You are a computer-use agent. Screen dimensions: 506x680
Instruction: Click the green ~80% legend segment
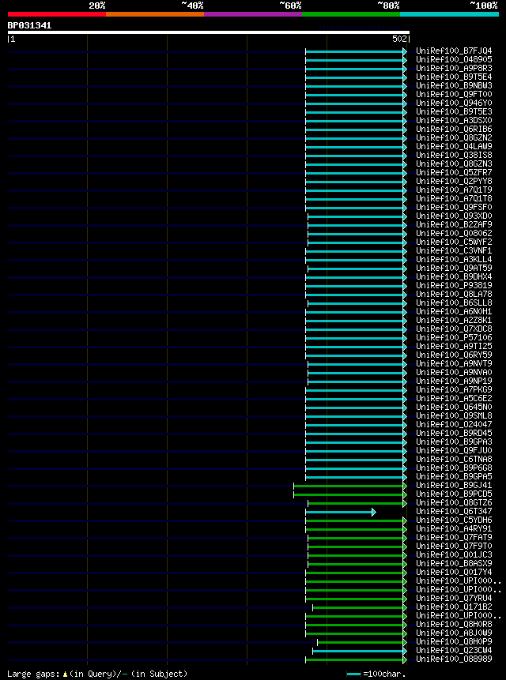[x=351, y=14]
